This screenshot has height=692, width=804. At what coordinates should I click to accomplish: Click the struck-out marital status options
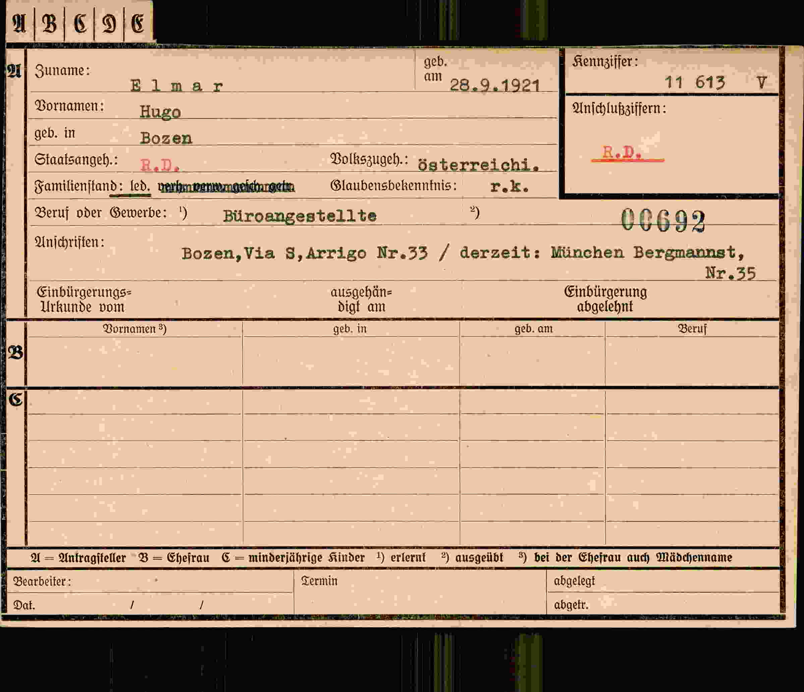226,187
